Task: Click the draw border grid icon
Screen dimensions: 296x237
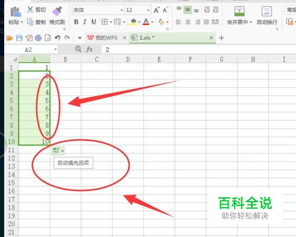Action: [118, 22]
